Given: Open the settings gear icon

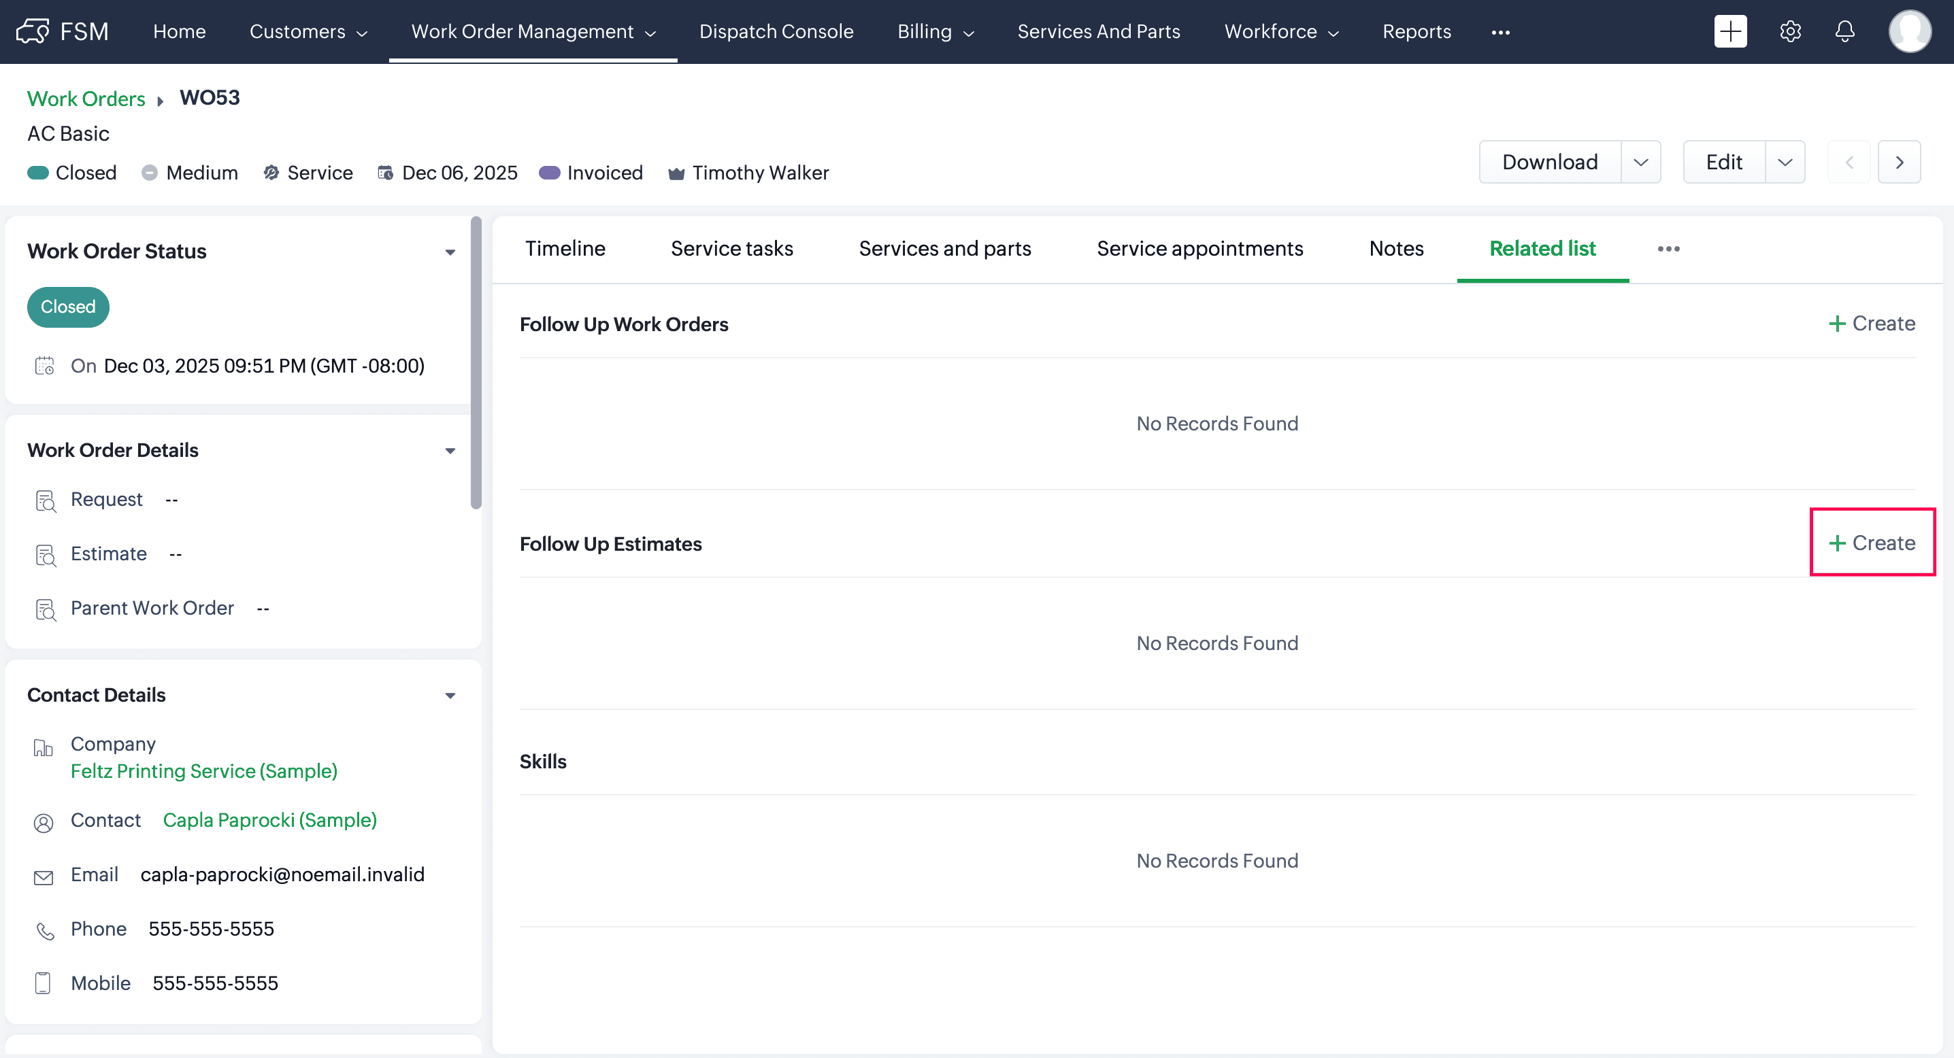Looking at the screenshot, I should 1790,31.
